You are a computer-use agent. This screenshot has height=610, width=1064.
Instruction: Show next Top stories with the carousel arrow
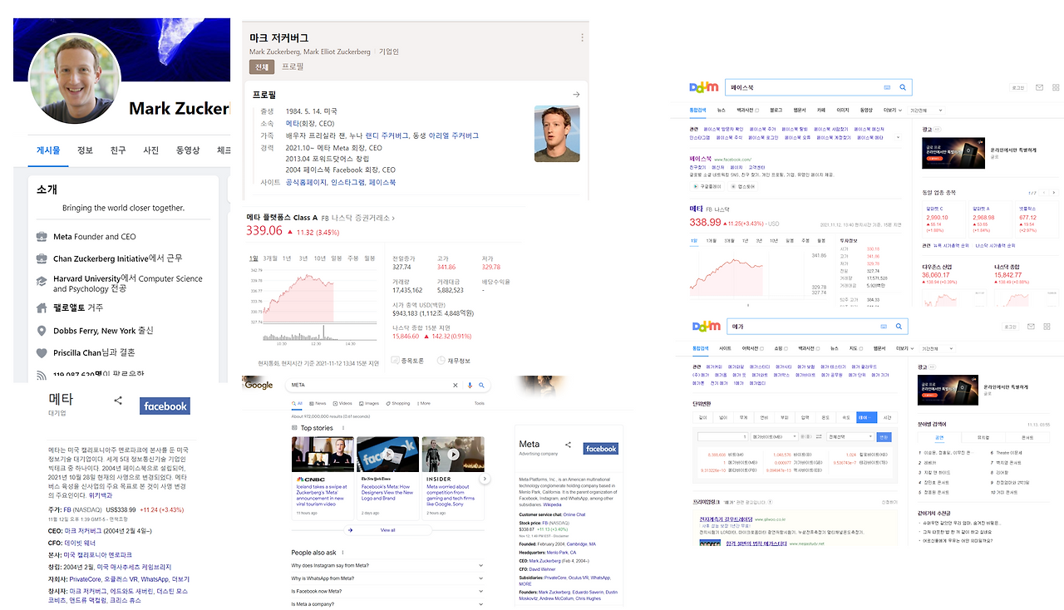pyautogui.click(x=485, y=479)
